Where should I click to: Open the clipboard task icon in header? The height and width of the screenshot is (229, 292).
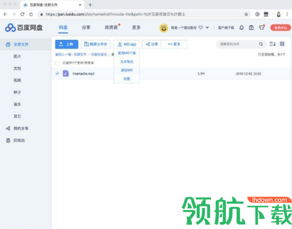pos(251,28)
